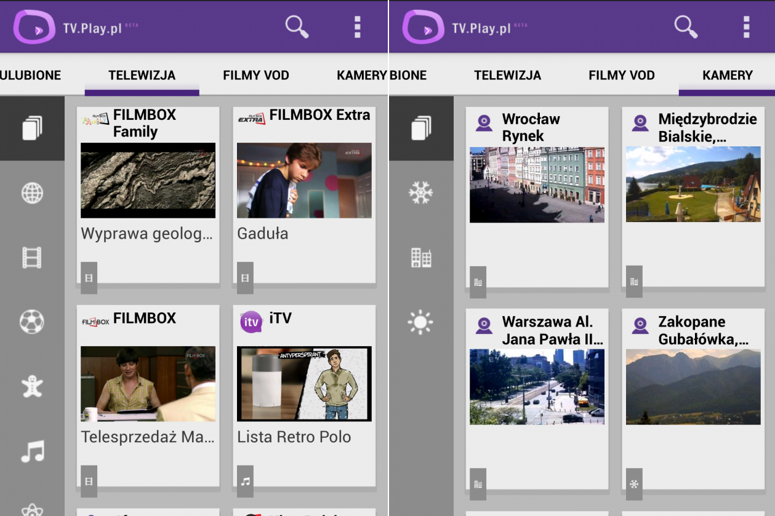Screen dimensions: 775x516
Task: Switch to TELEWIZJA tab on right screen
Action: pos(508,75)
